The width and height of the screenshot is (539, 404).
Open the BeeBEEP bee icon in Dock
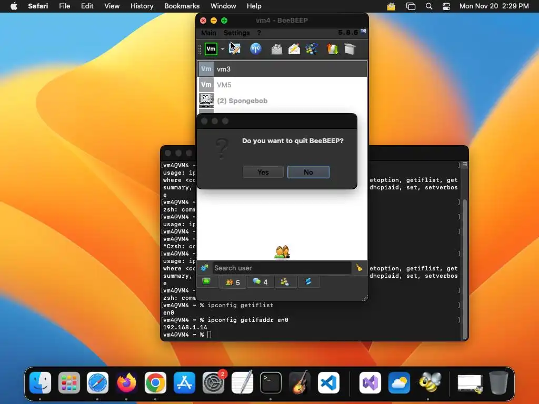click(x=430, y=382)
